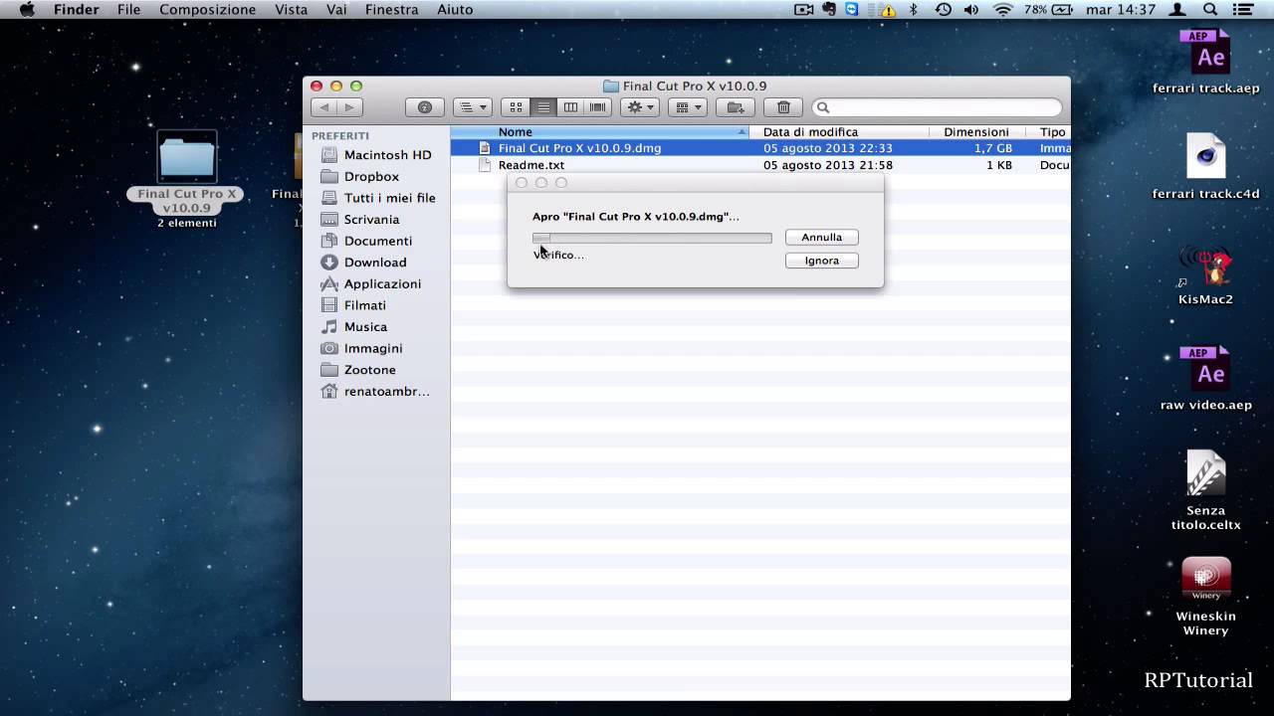Viewport: 1274px width, 716px height.
Task: Click the camera recording menu bar icon
Action: tap(804, 10)
